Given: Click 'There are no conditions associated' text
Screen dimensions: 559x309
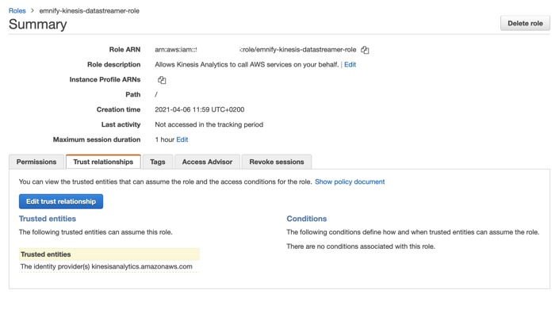Looking at the screenshot, I should coord(361,246).
